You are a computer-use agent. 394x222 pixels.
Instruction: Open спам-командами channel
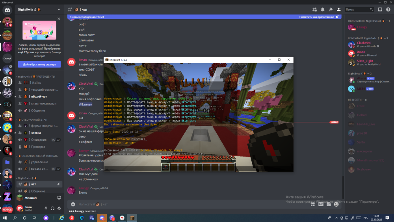[39, 104]
